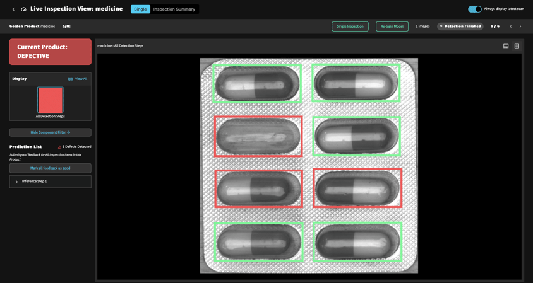Open the Inspection Summary tab
The width and height of the screenshot is (533, 283).
[174, 9]
